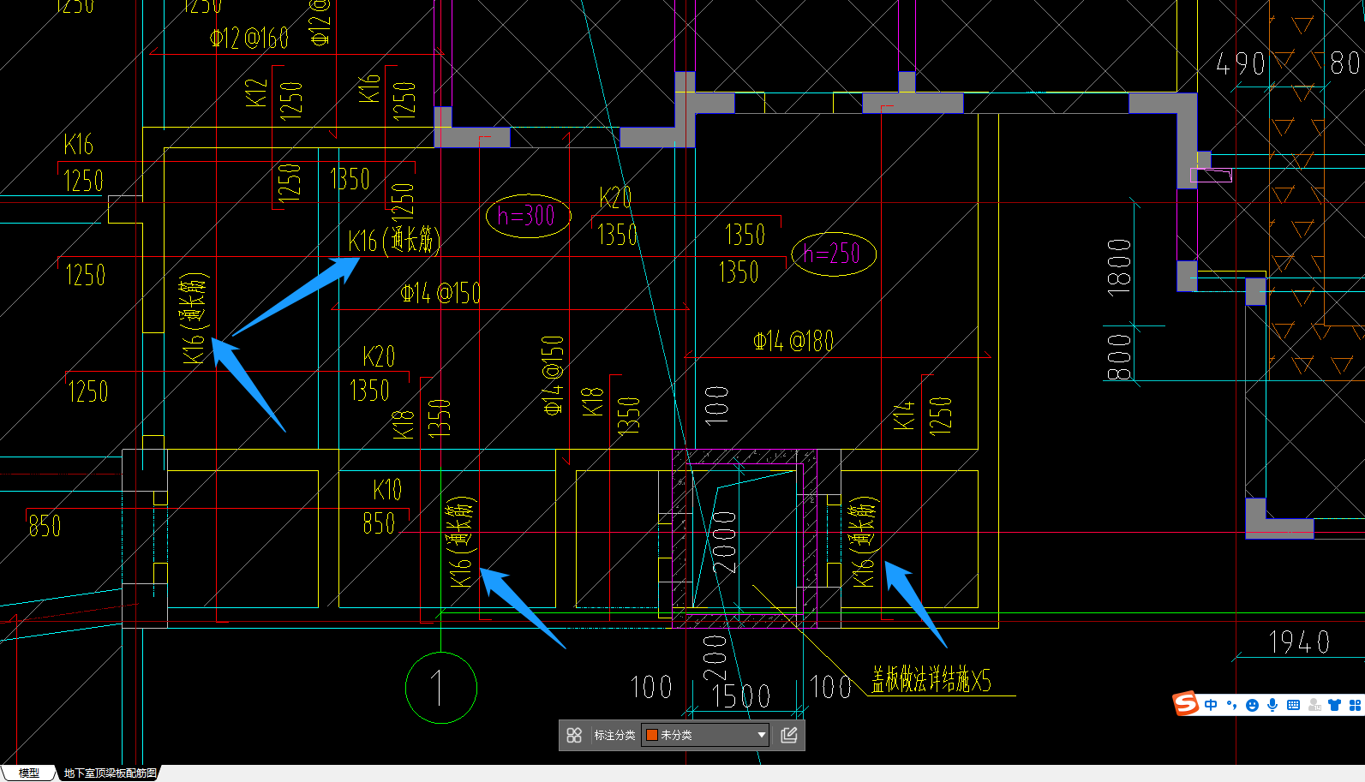Select the 800 vertical dimension text
The height and width of the screenshot is (782, 1365).
click(1119, 357)
